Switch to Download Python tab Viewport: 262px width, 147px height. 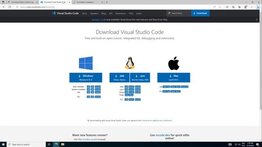click(23, 2)
